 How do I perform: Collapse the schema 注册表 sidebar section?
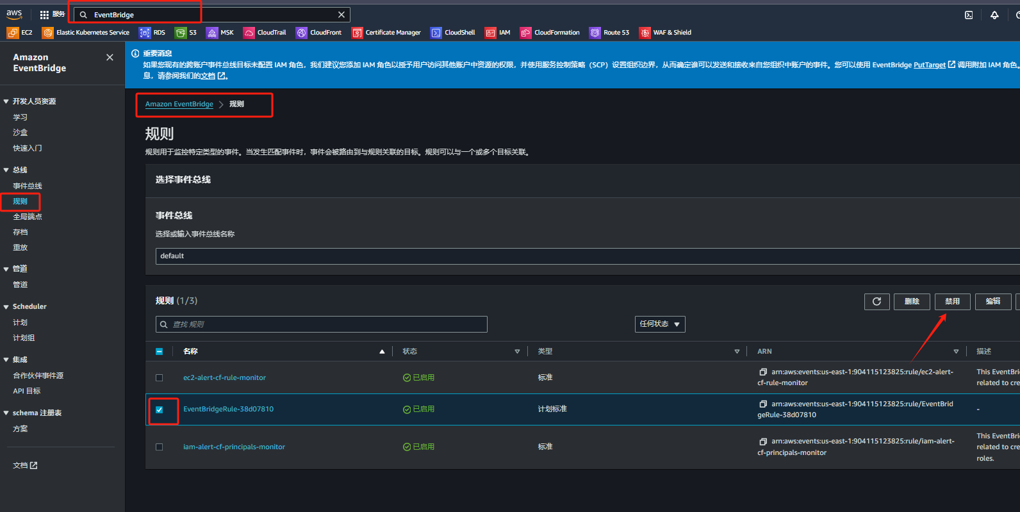pyautogui.click(x=6, y=413)
